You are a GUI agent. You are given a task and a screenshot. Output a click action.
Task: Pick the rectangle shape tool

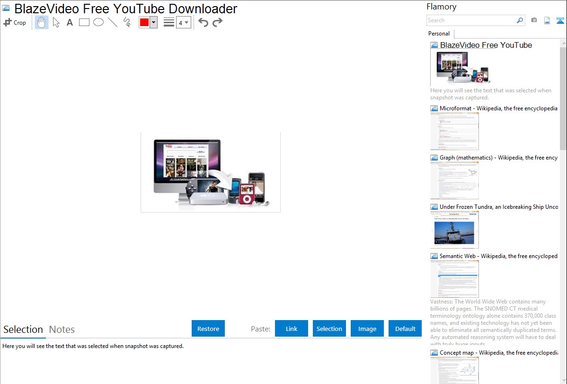tap(84, 22)
